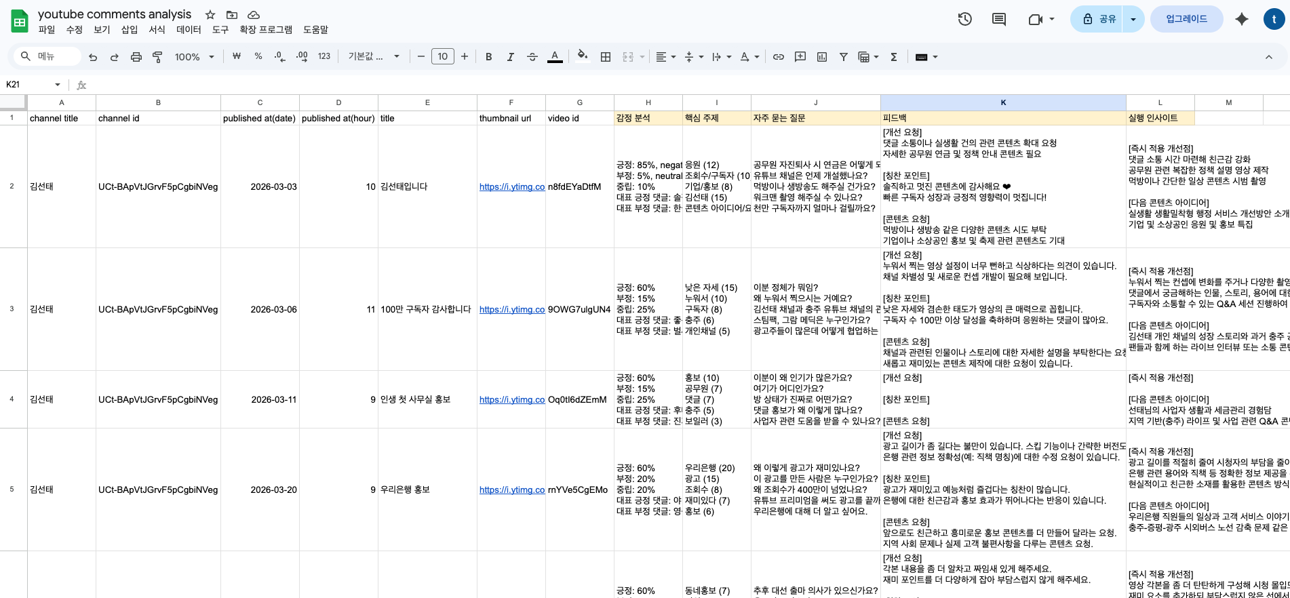This screenshot has height=598, width=1290.
Task: Open the share options dropdown arrow
Action: coord(1133,19)
